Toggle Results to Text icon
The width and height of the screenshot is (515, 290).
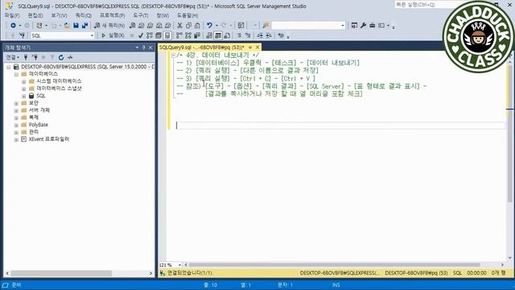[x=209, y=35]
